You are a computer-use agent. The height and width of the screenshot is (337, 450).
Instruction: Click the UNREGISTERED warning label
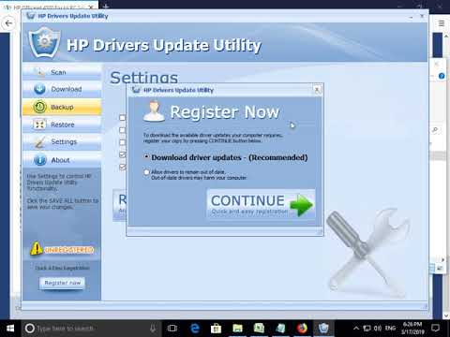[x=69, y=250]
